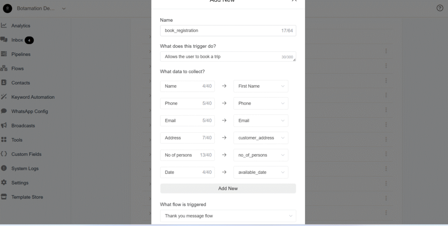Image resolution: width=448 pixels, height=226 pixels.
Task: Open the Flows diagram icon
Action: [x=3, y=68]
